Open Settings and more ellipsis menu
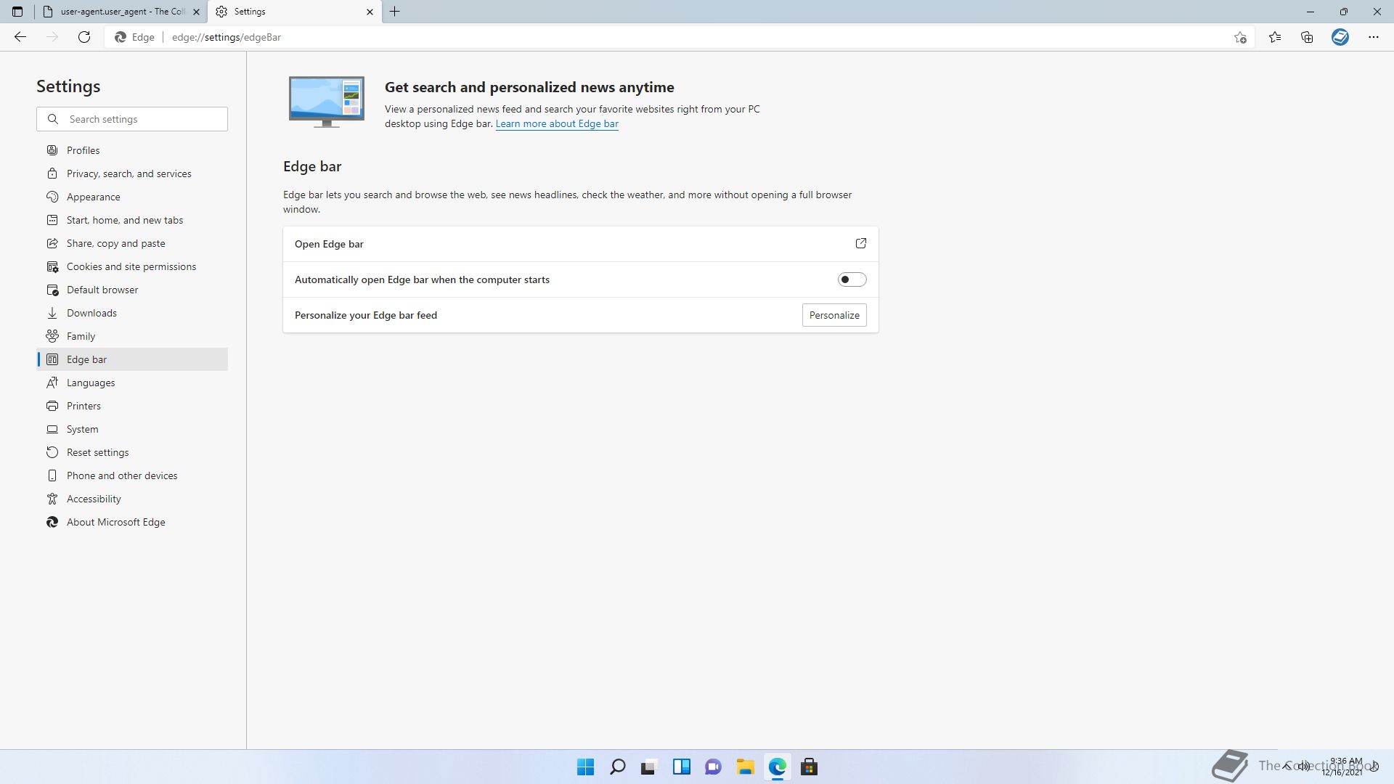This screenshot has height=784, width=1394. (1374, 37)
